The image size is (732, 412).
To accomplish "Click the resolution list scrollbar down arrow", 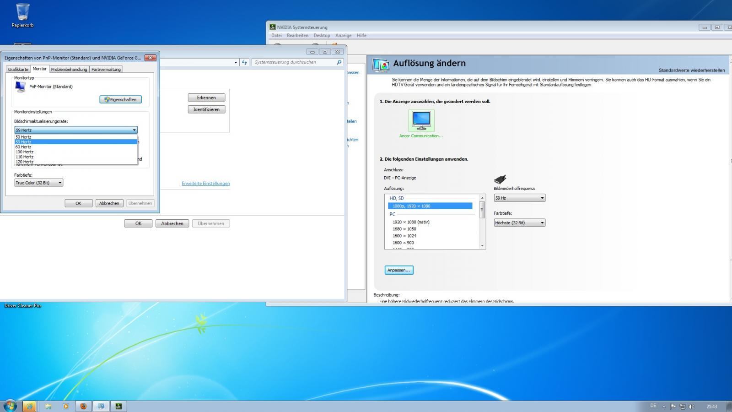I will pos(482,246).
